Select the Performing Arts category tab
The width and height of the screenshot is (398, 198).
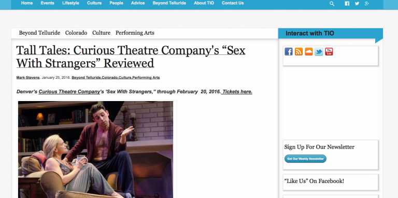135,33
